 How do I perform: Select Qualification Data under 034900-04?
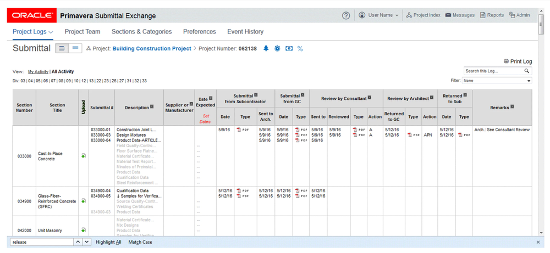(x=132, y=191)
